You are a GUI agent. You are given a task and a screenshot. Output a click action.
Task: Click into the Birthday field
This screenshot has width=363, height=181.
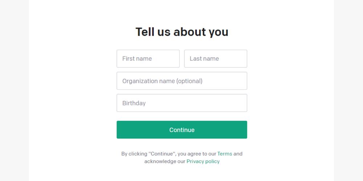181,103
